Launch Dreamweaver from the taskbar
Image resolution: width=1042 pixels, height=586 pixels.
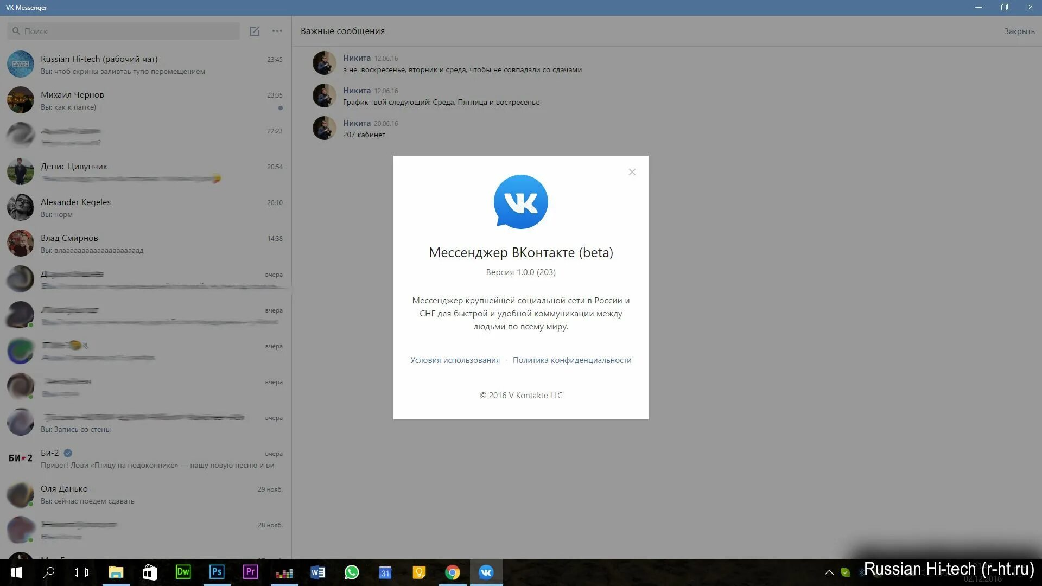(x=183, y=572)
